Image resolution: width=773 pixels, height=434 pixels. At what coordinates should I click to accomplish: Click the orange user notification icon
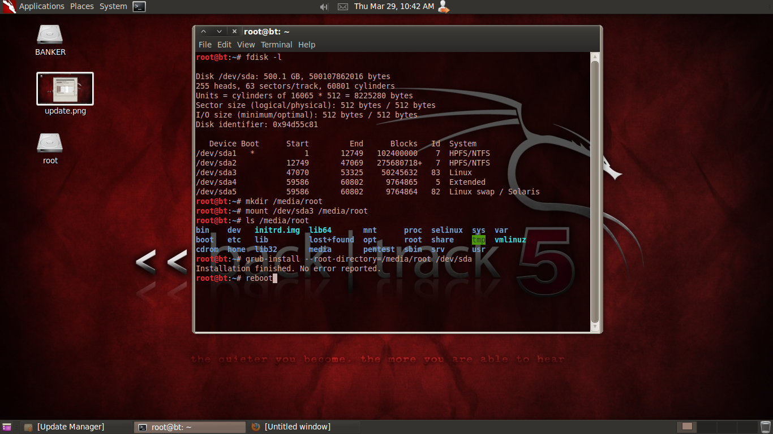[x=444, y=7]
